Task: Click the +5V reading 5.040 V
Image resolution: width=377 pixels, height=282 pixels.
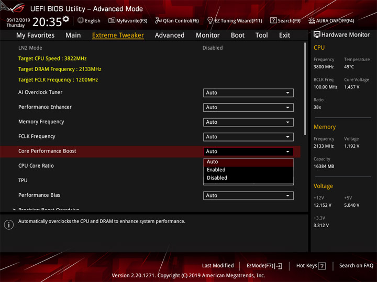Action: pos(351,206)
